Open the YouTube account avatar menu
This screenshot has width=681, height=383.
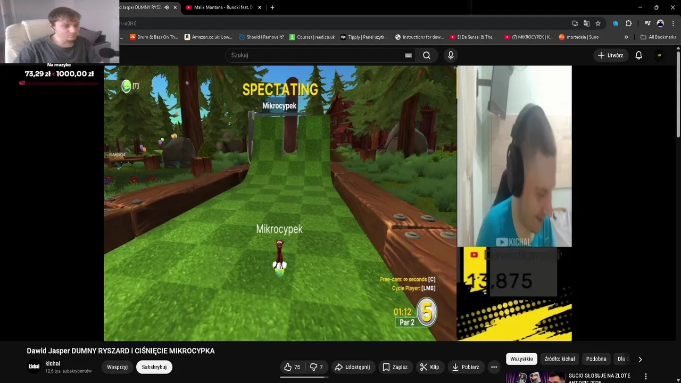(x=659, y=55)
